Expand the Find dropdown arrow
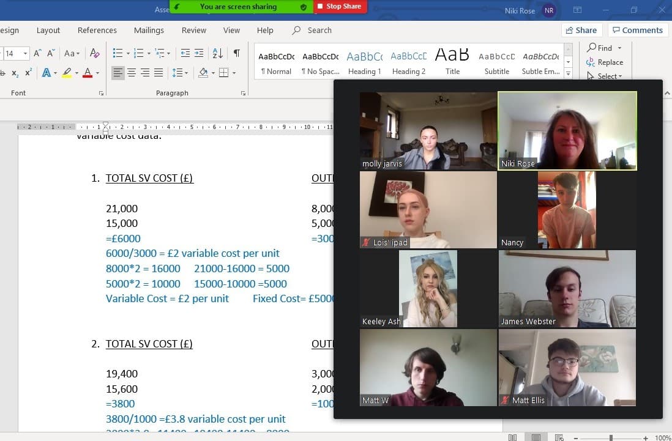The width and height of the screenshot is (672, 441). pos(620,48)
